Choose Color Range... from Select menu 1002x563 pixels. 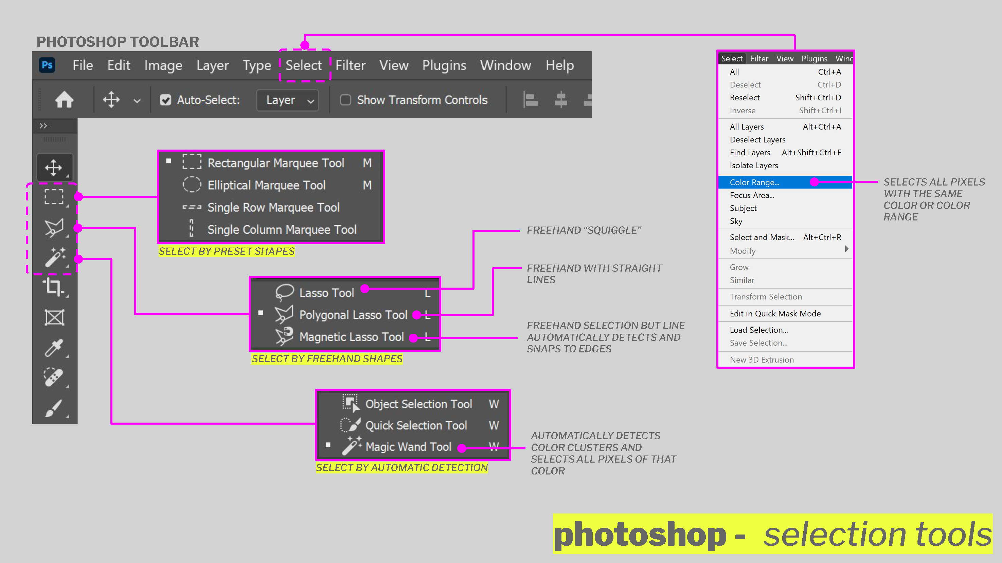pos(754,182)
